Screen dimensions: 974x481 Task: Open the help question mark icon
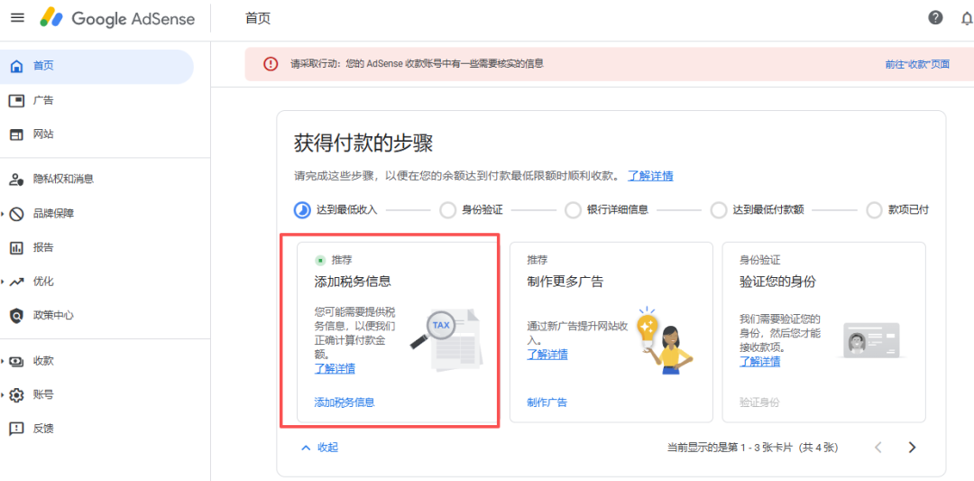pyautogui.click(x=935, y=17)
